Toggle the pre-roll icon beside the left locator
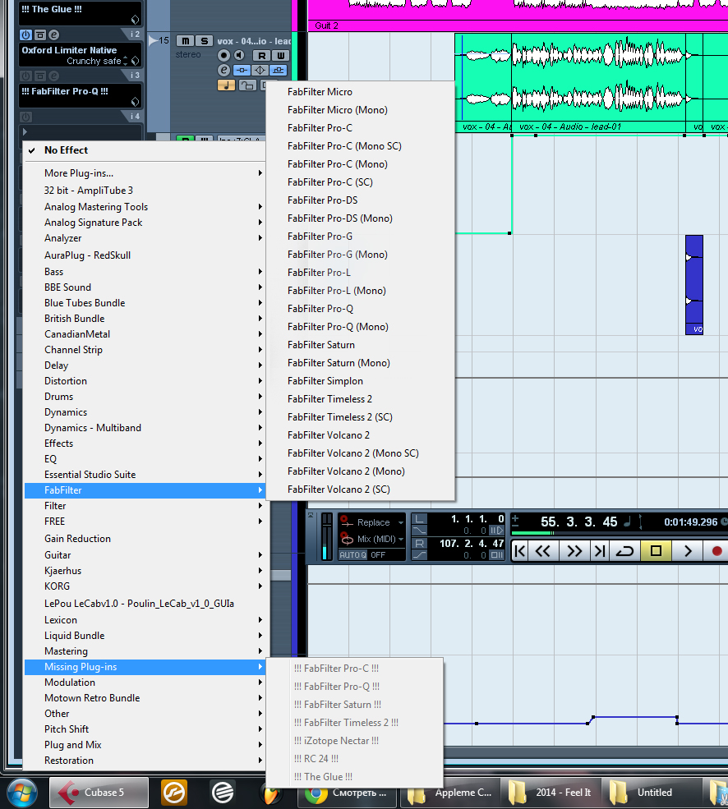 pyautogui.click(x=496, y=531)
